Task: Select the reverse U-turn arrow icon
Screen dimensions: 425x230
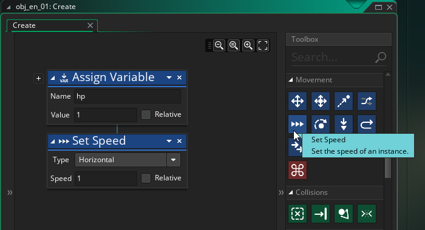Action: pos(367,124)
